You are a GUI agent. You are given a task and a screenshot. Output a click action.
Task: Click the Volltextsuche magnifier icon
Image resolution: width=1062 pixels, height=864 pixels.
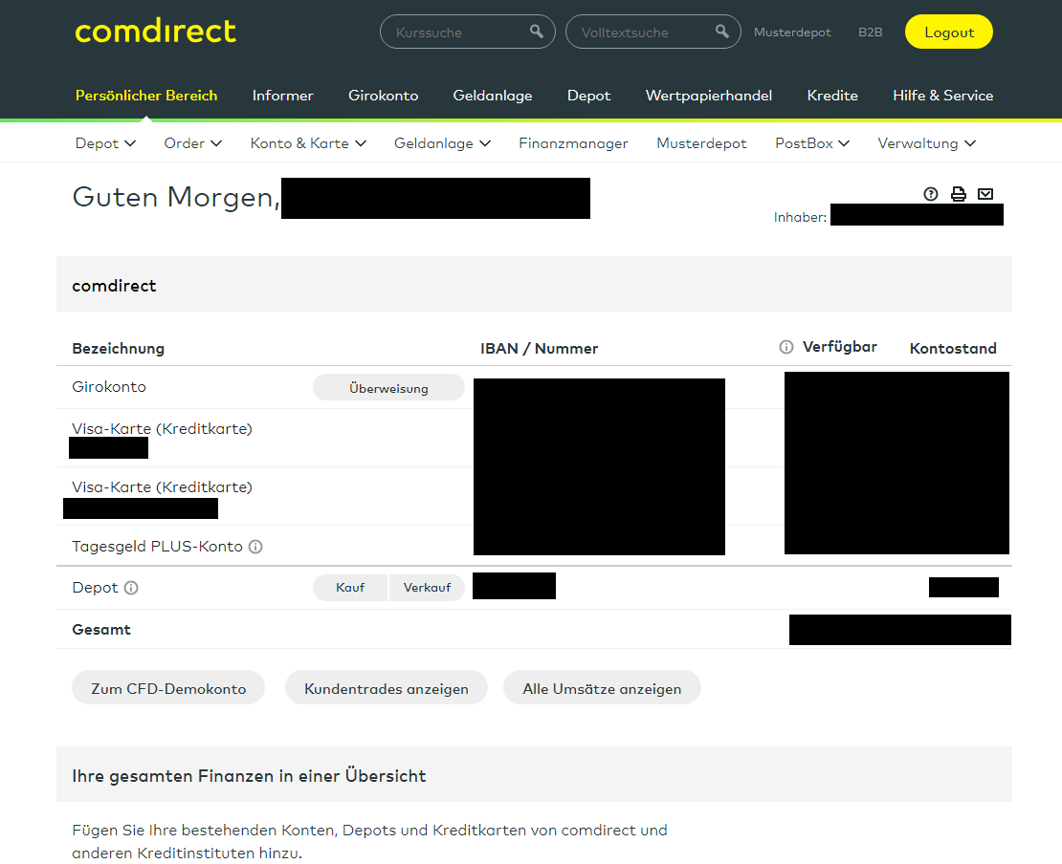click(x=721, y=32)
